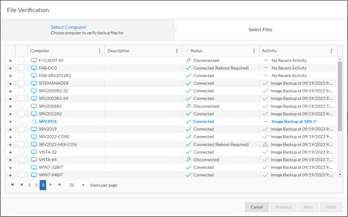
Task: Click the Status column help icon
Action: click(187, 51)
